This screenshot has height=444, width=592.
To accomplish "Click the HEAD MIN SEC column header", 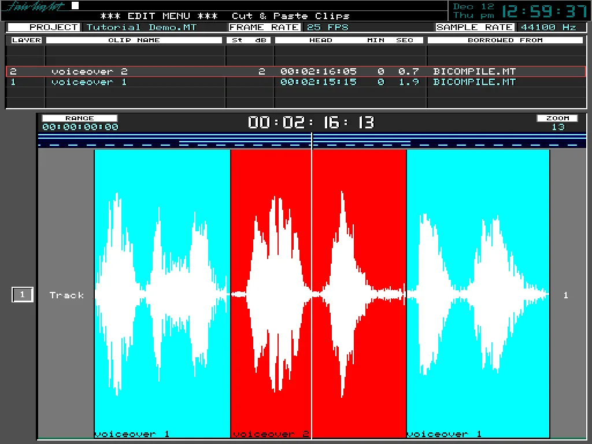I will [x=349, y=40].
